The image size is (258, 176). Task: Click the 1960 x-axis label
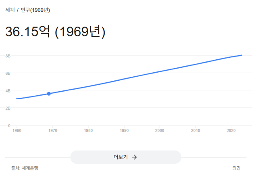click(x=17, y=130)
